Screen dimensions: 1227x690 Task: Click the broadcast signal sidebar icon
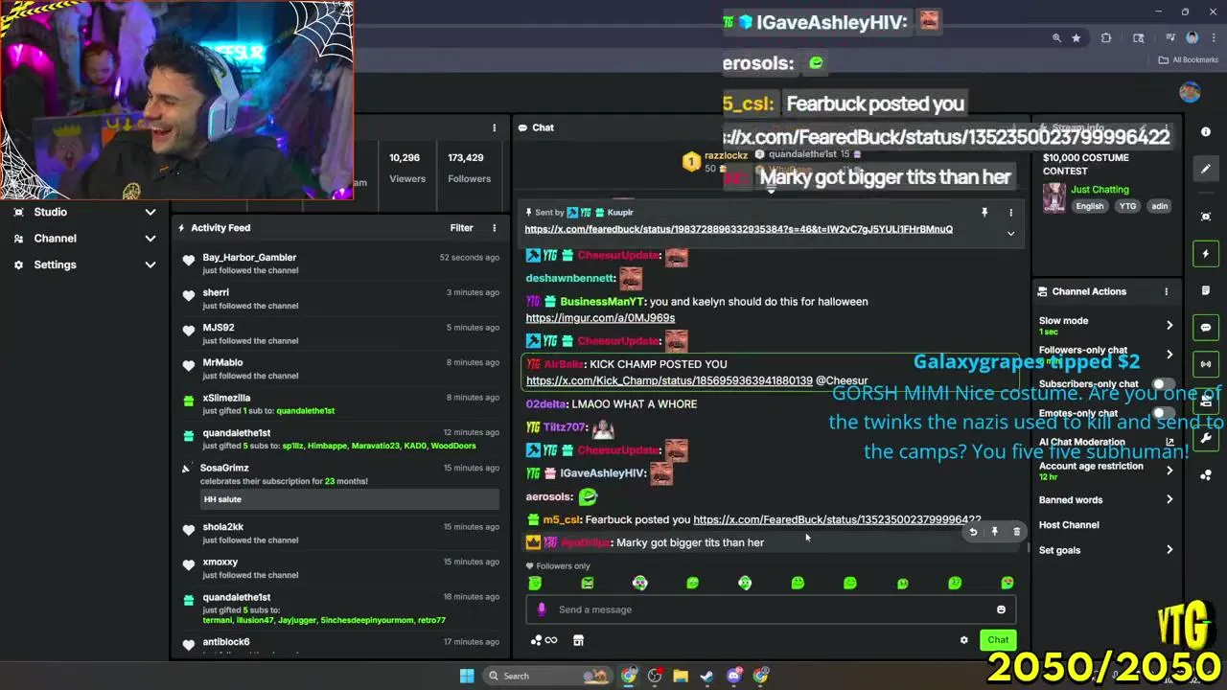tap(1206, 364)
